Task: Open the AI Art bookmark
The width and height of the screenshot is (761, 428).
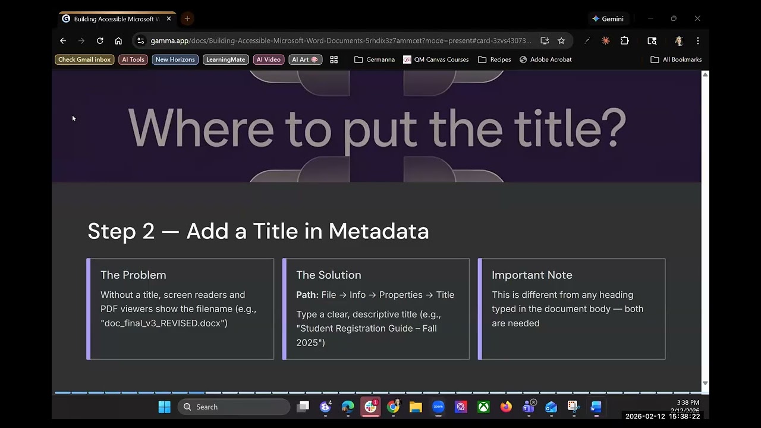Action: (x=305, y=59)
